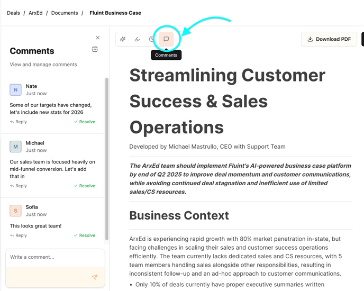Click Nate's avatar badge
The height and width of the screenshot is (291, 364).
pos(15,90)
